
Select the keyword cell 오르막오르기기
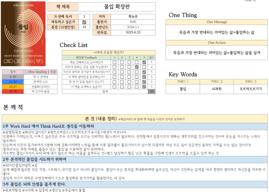point(251,89)
